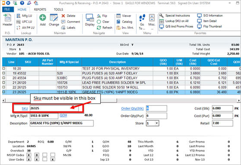Check the box on line 21 row

4,82
